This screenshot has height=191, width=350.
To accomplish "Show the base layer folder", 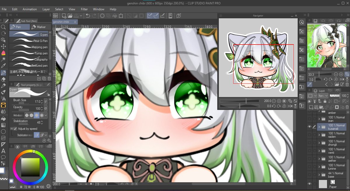I will point(309,175).
